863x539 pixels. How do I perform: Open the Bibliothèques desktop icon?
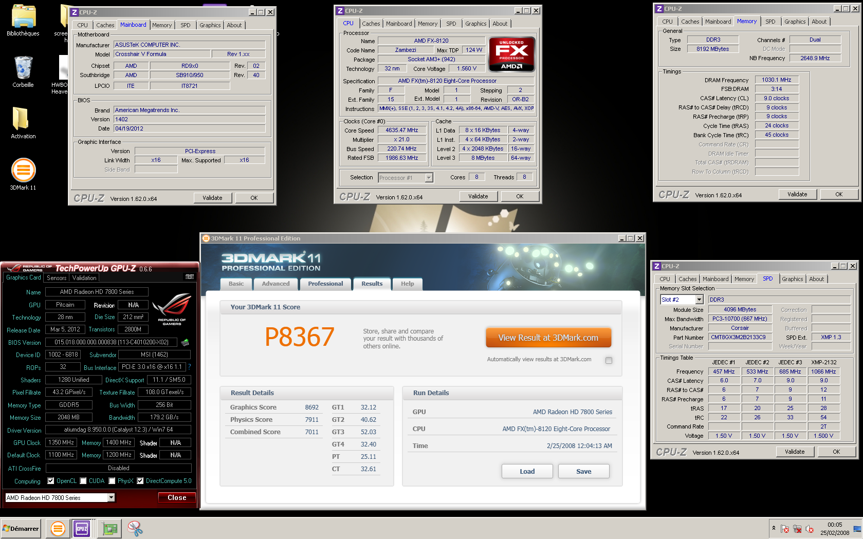coord(23,21)
